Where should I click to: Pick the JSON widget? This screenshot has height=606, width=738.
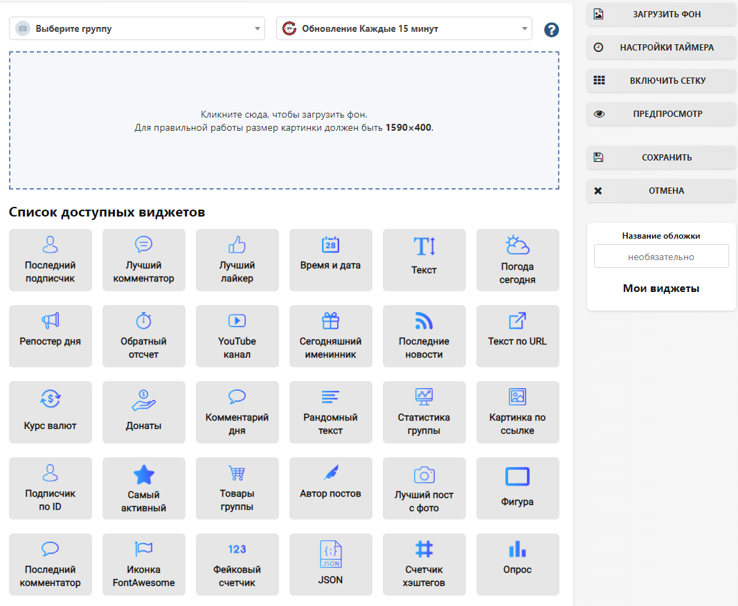tap(330, 564)
